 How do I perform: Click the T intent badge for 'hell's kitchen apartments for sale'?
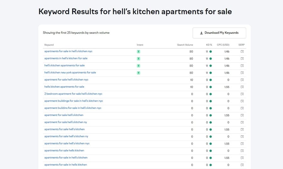[139, 66]
